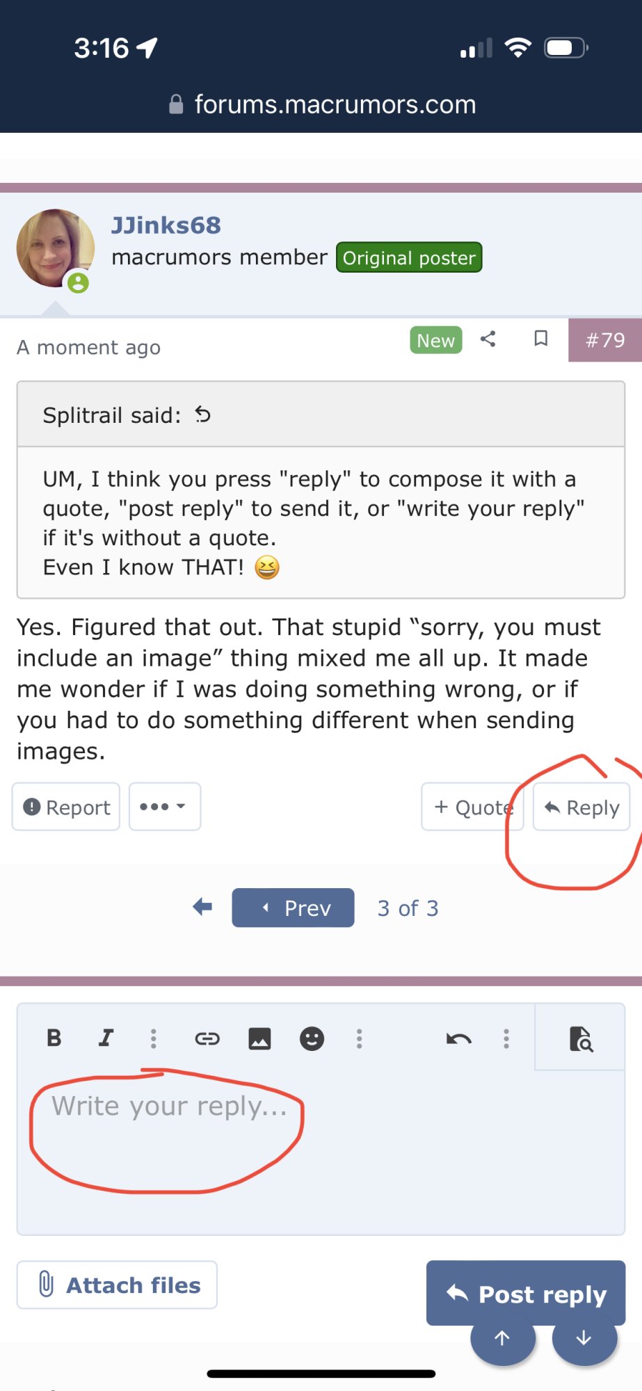The image size is (642, 1391).
Task: Preview the reply draft
Action: [x=581, y=1039]
